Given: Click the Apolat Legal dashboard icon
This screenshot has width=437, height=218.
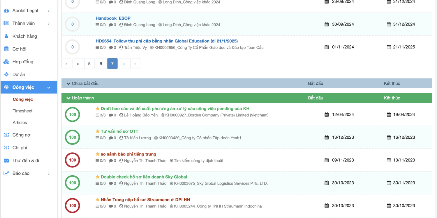Looking at the screenshot, I should pyautogui.click(x=6, y=11).
